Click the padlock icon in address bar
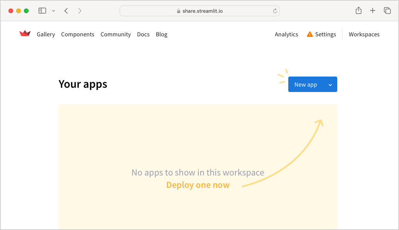Viewport: 399px width, 230px height. pyautogui.click(x=179, y=11)
